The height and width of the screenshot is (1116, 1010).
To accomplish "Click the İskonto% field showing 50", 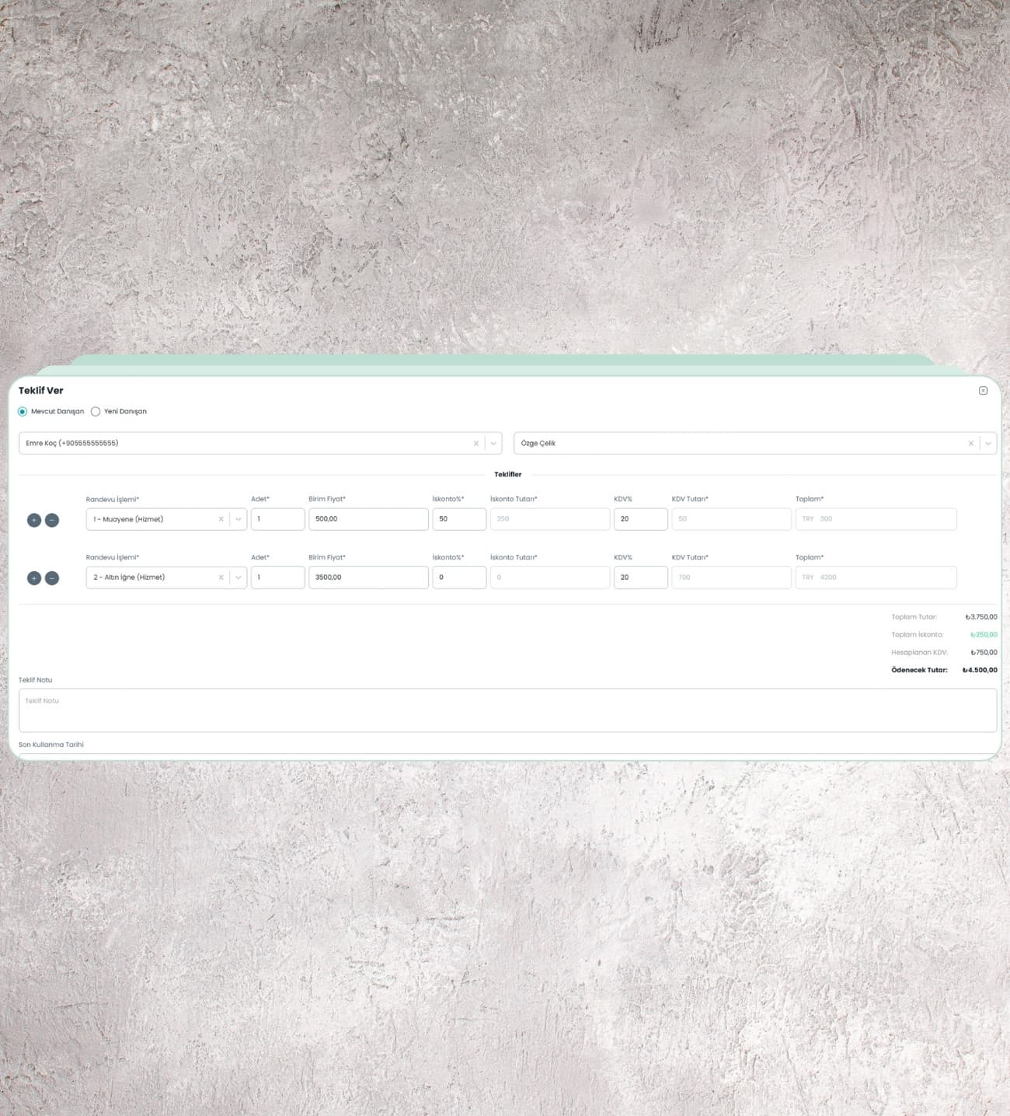I will (x=459, y=519).
